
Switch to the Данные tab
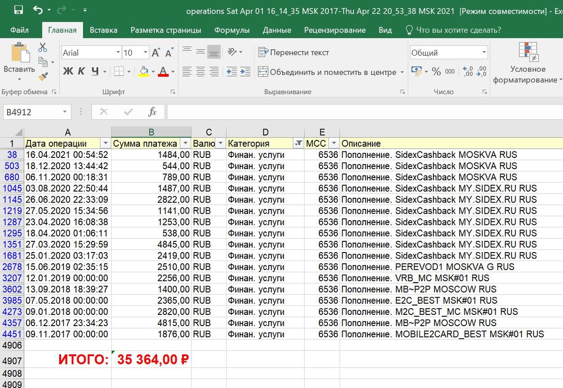tap(277, 30)
